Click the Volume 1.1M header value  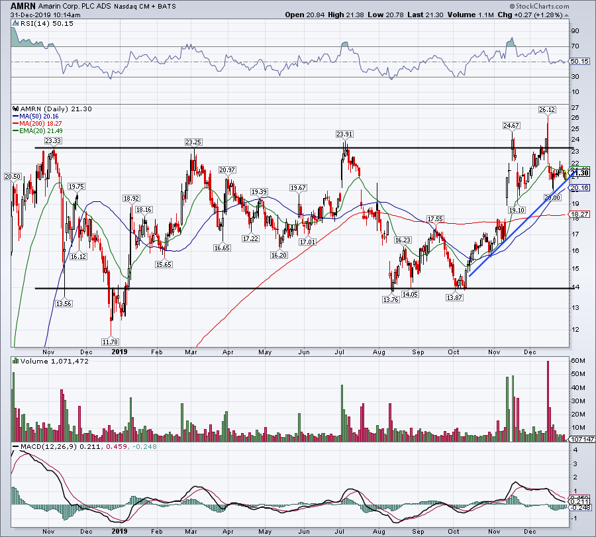point(471,15)
